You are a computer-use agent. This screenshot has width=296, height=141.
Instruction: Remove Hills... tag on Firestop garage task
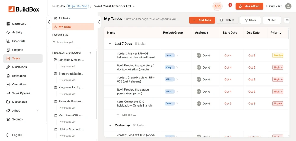point(177,91)
